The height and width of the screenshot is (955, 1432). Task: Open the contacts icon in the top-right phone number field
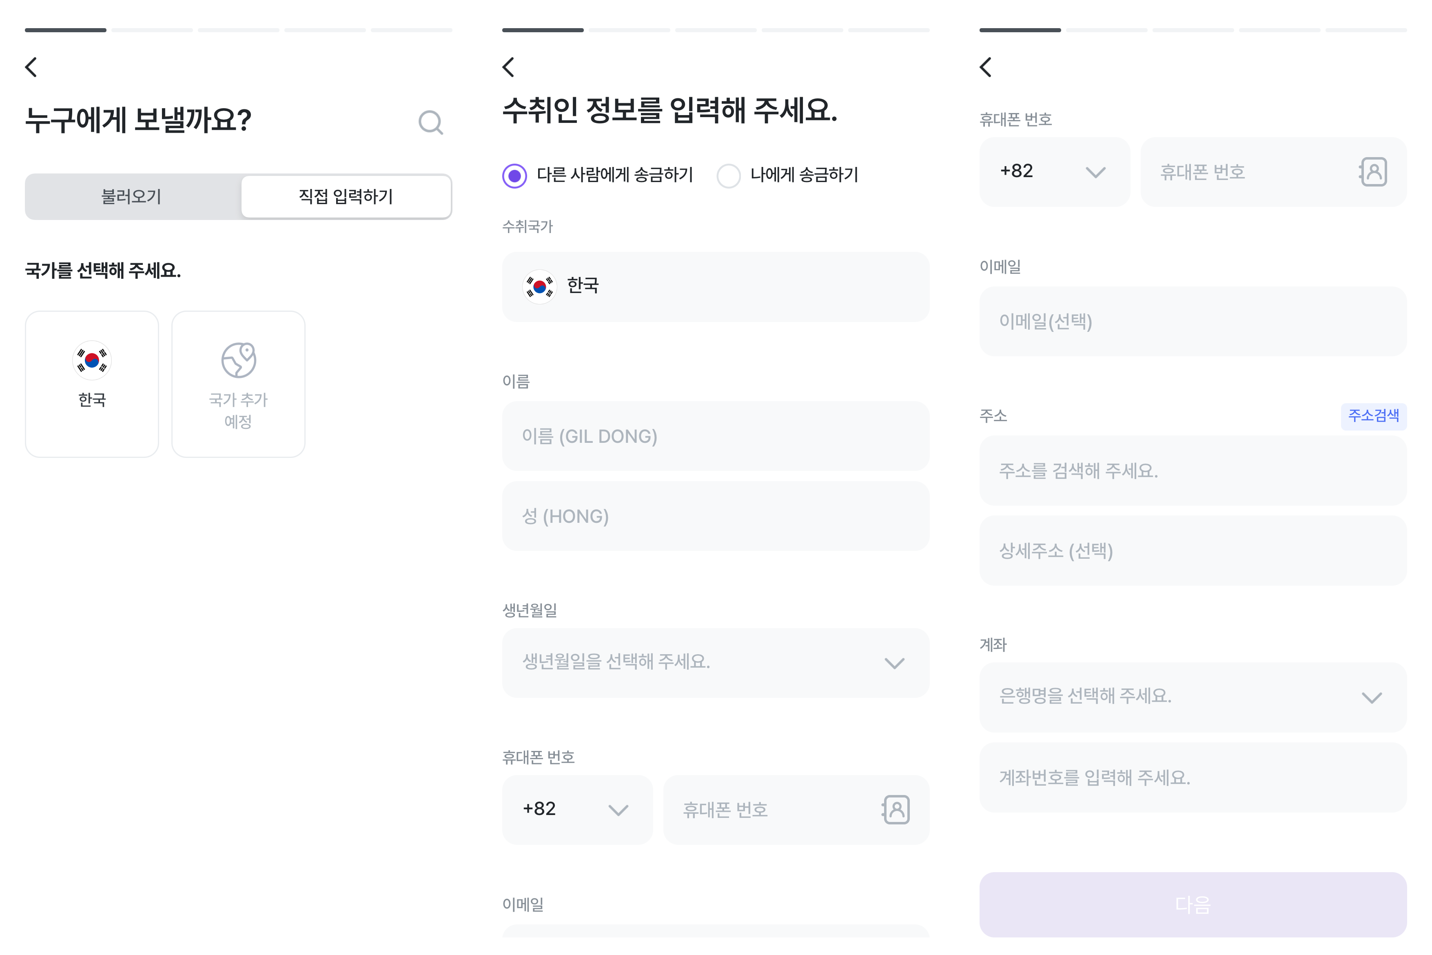(x=1373, y=172)
